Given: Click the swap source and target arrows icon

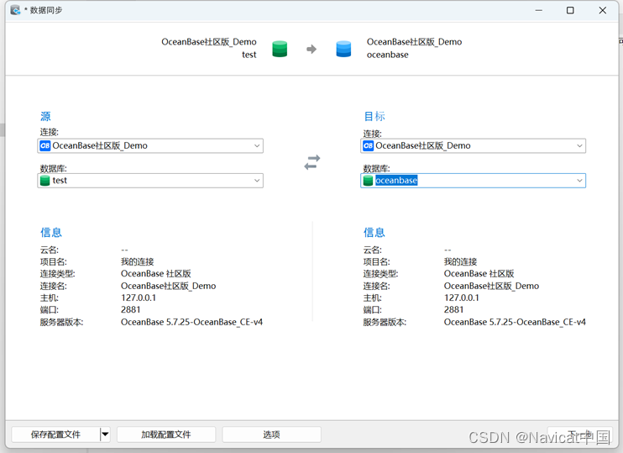Looking at the screenshot, I should 311,162.
